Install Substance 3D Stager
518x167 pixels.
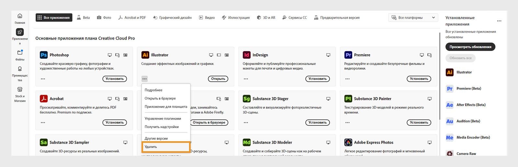point(318,123)
